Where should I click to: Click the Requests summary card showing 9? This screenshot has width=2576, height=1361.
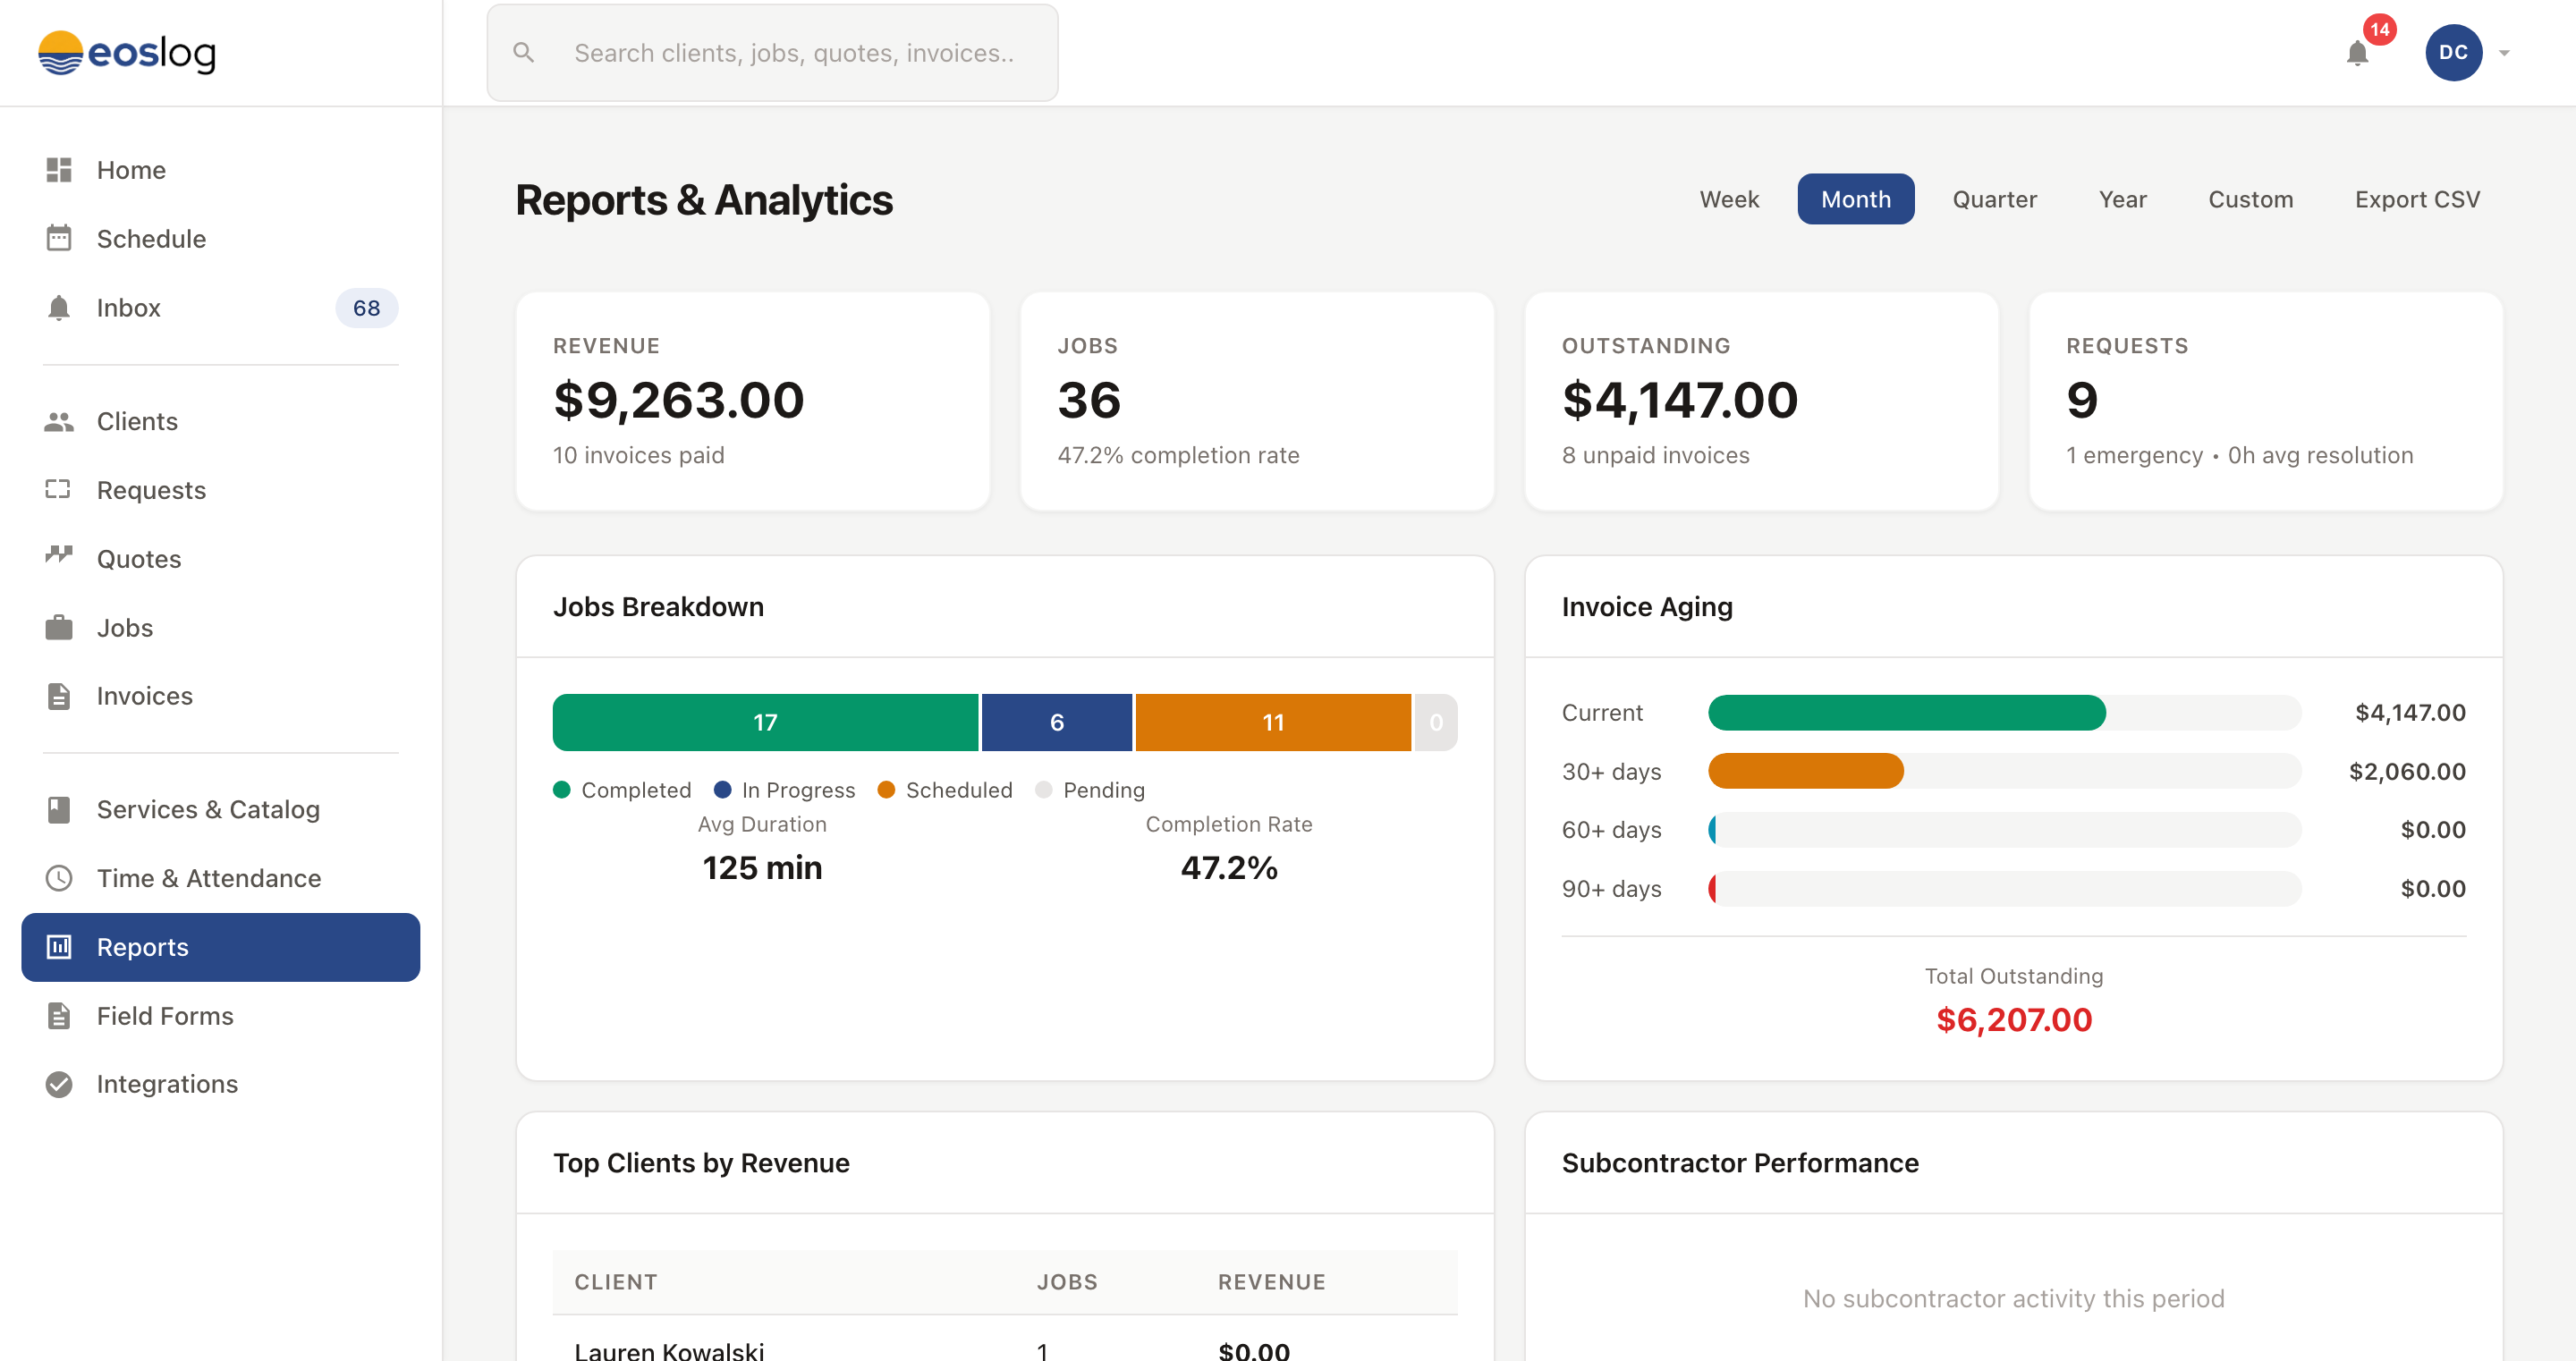coord(2266,401)
